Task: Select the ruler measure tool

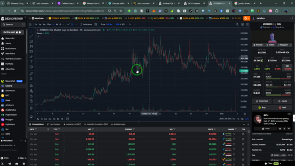Action: 31,74
